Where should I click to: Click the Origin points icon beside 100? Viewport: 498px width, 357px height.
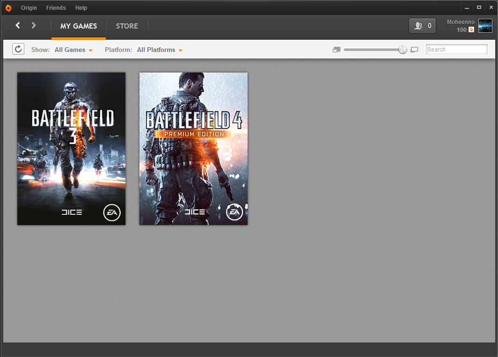click(x=471, y=30)
